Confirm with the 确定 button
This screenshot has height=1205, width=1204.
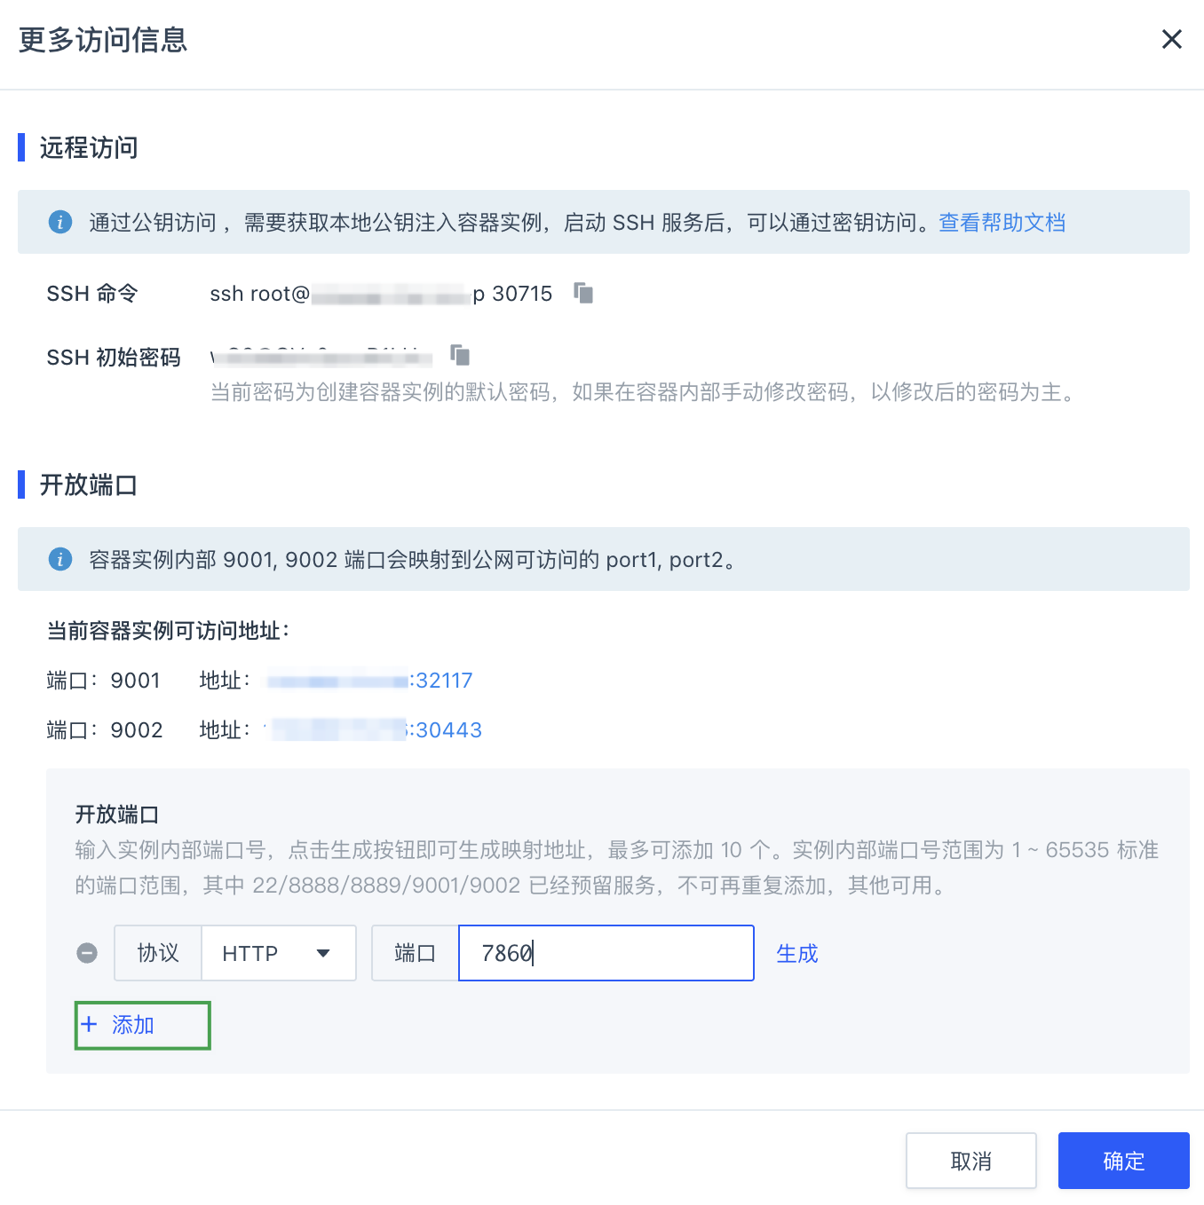point(1123,1161)
